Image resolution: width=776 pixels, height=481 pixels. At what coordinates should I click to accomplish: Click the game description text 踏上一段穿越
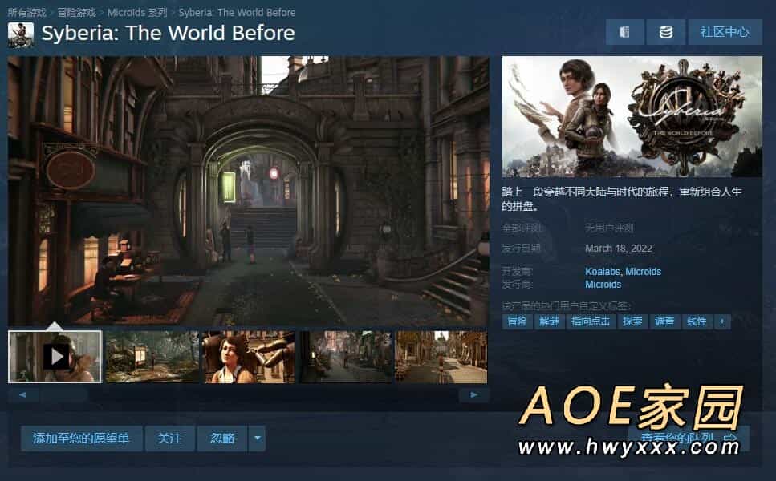[622, 198]
